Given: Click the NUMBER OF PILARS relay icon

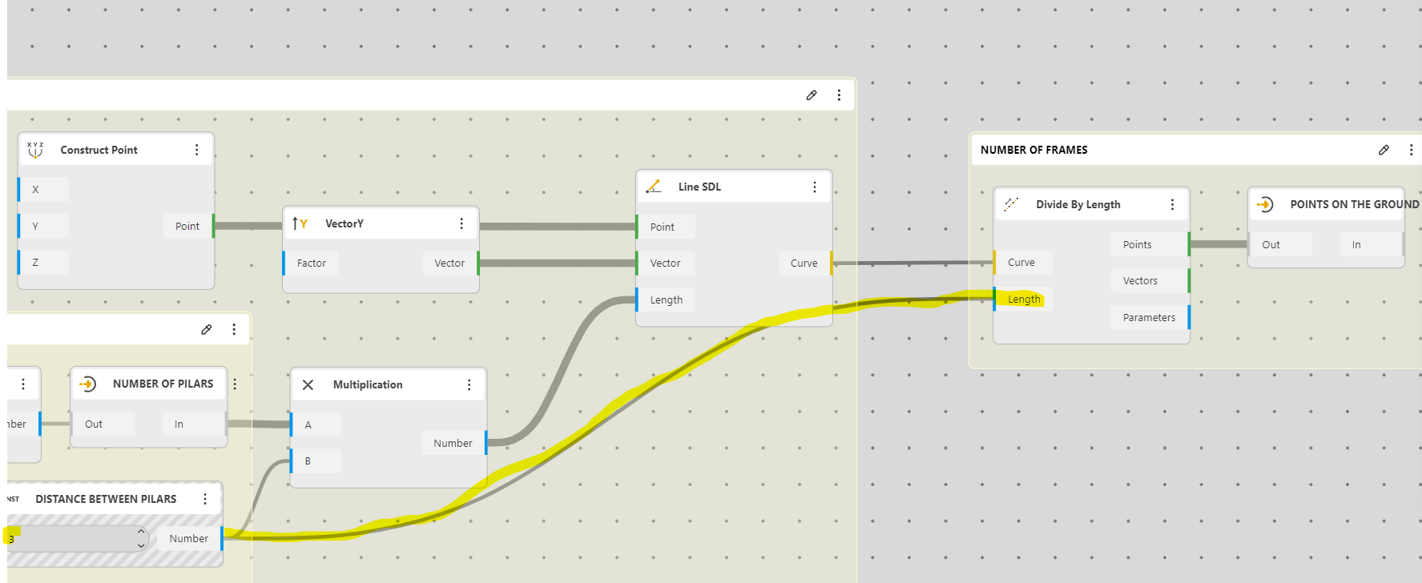Looking at the screenshot, I should pyautogui.click(x=88, y=384).
